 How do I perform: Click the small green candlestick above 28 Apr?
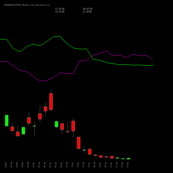pos(128,159)
